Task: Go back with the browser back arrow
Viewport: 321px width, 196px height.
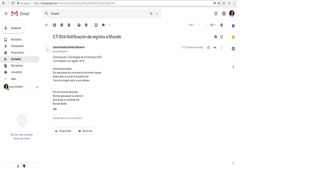Action: pyautogui.click(x=4, y=3)
